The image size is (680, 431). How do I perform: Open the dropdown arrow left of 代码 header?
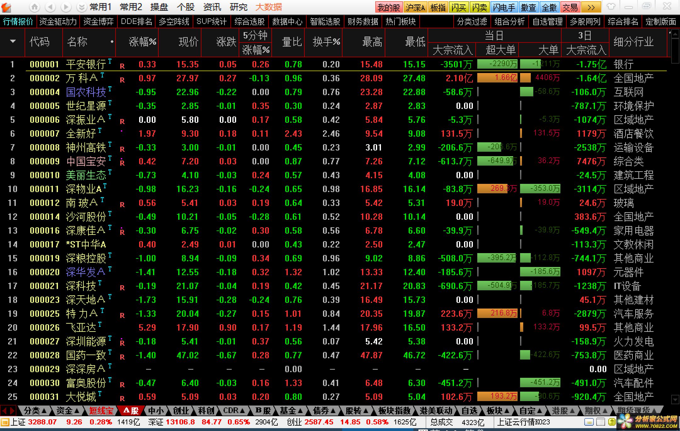13,41
